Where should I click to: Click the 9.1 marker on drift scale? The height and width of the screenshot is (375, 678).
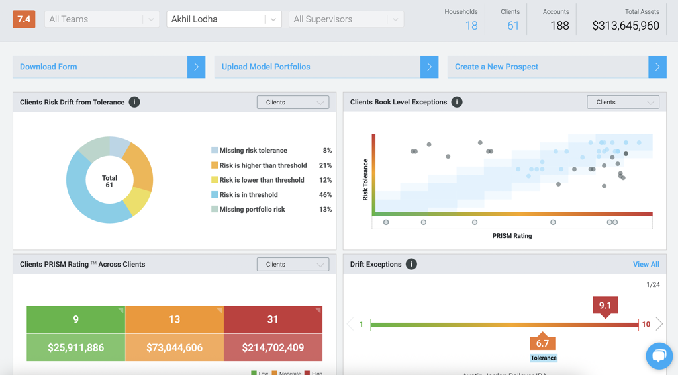click(x=605, y=306)
